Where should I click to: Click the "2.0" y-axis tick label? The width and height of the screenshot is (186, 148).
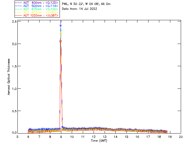point(14,44)
